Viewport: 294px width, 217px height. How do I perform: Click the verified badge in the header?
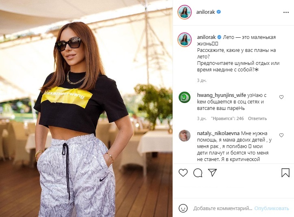218,12
